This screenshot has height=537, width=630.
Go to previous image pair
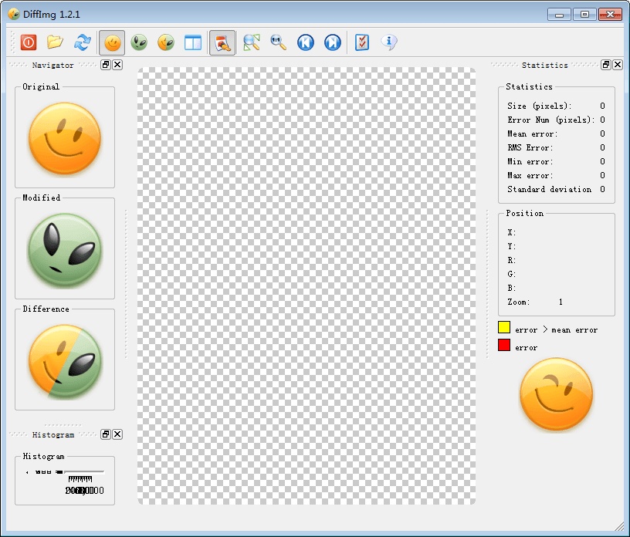[x=306, y=42]
